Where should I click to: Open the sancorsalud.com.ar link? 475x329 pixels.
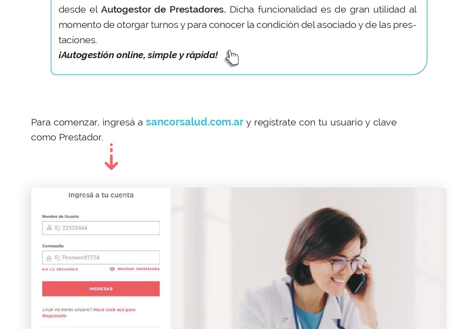[194, 122]
